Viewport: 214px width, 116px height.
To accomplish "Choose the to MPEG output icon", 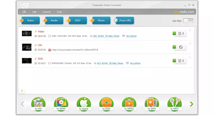I will point(129,104).
